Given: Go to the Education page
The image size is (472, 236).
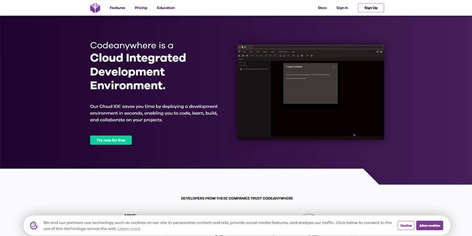Looking at the screenshot, I should point(166,8).
